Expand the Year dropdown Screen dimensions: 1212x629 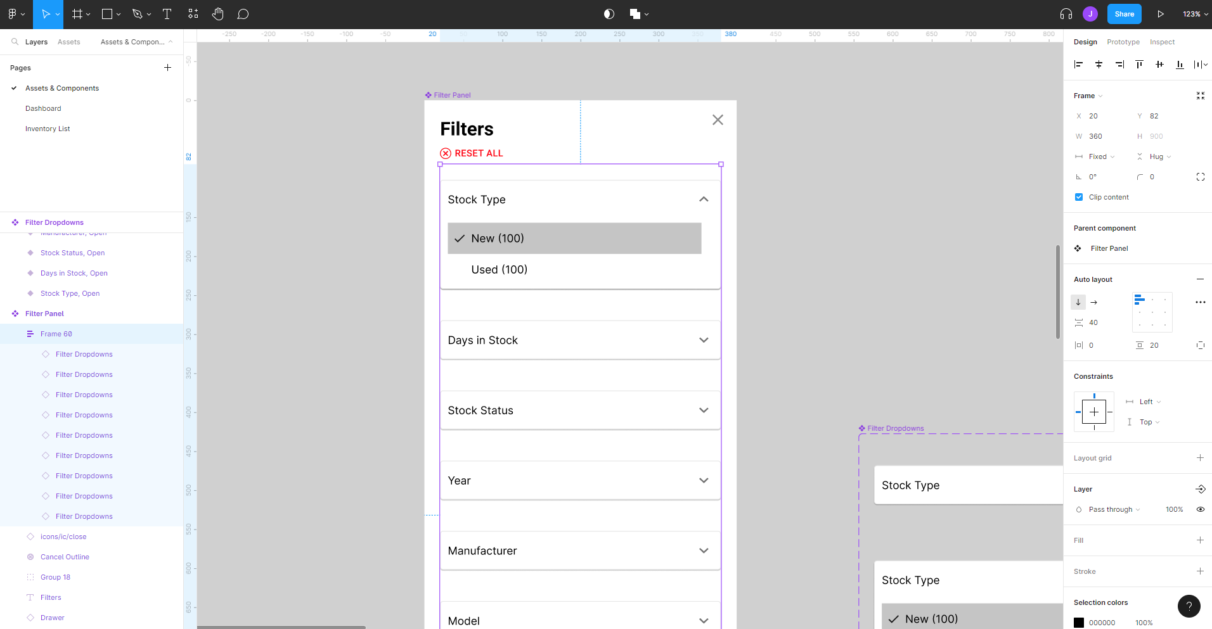(x=704, y=481)
